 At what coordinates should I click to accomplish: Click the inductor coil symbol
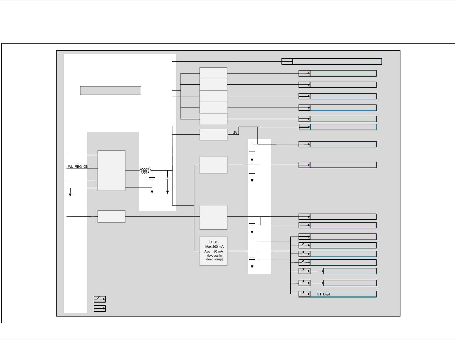145,171
